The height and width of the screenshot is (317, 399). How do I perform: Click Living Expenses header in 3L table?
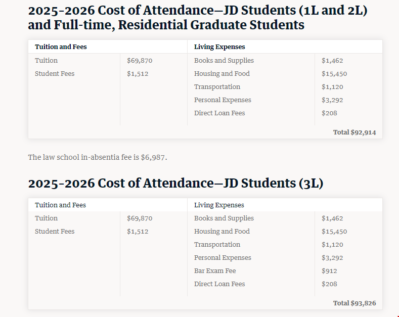[219, 205]
